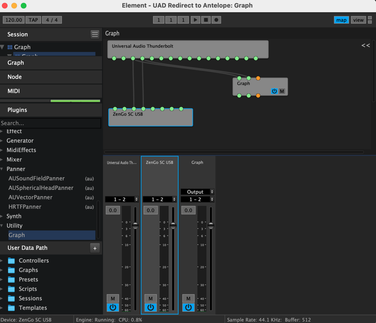Expand the Synth plugin category
The width and height of the screenshot is (376, 323).
pos(2,216)
